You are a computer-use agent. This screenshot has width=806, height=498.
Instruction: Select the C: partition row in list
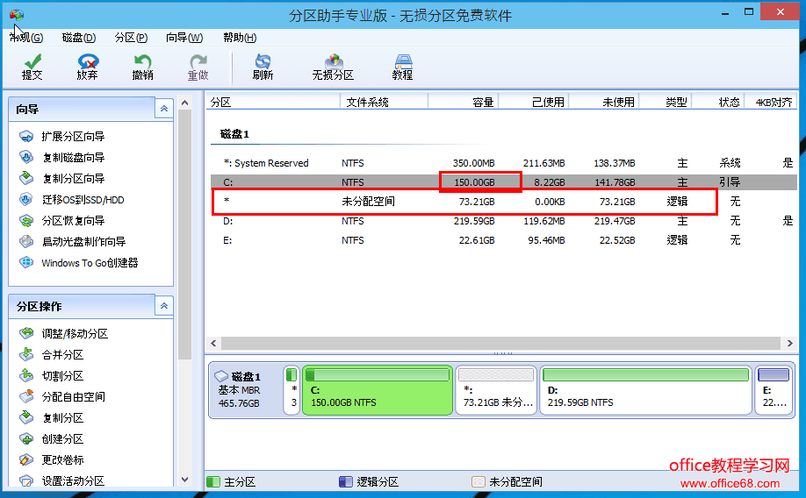[504, 182]
